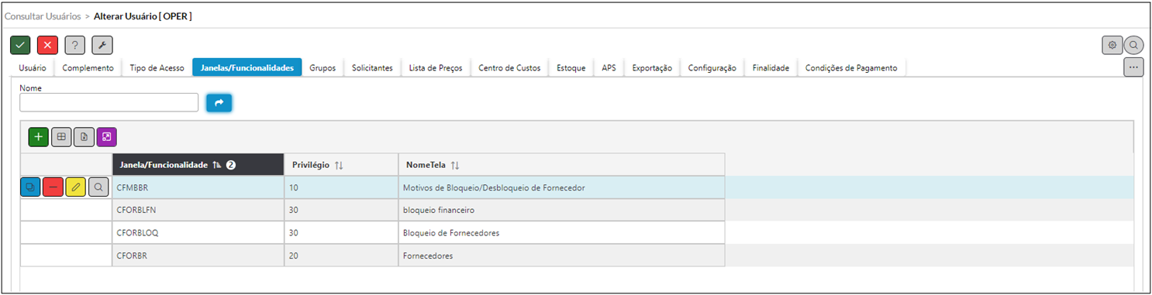Add a new row with green plus
1152x295 pixels.
click(x=39, y=137)
